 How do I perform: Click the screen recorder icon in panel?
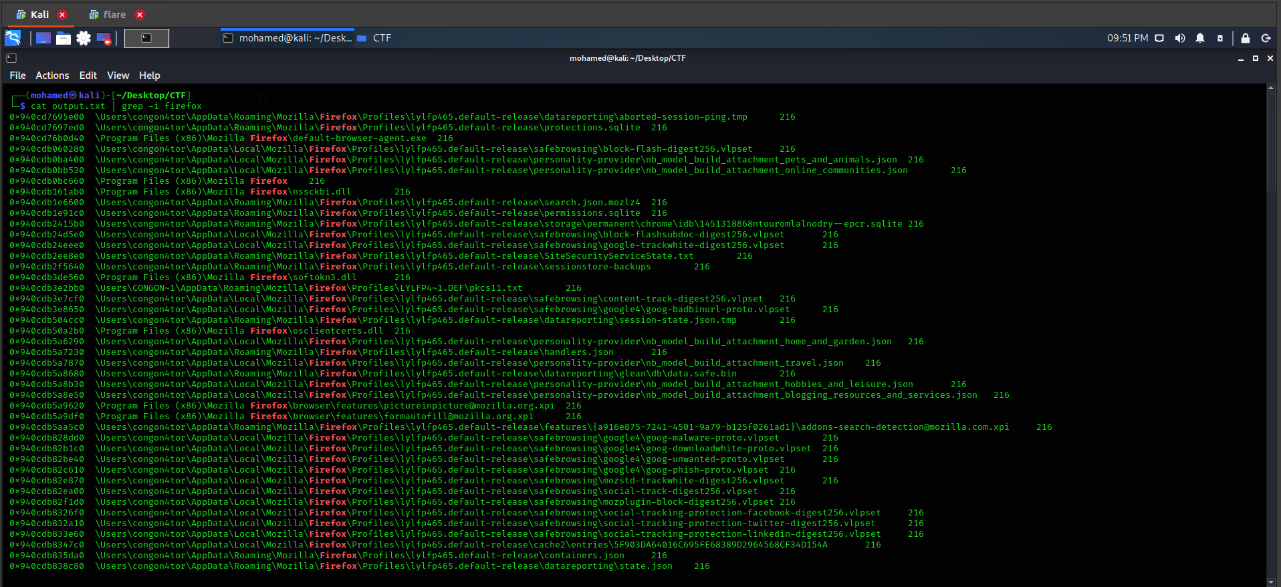pyautogui.click(x=104, y=38)
